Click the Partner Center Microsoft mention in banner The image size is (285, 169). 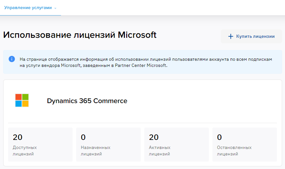[140, 65]
